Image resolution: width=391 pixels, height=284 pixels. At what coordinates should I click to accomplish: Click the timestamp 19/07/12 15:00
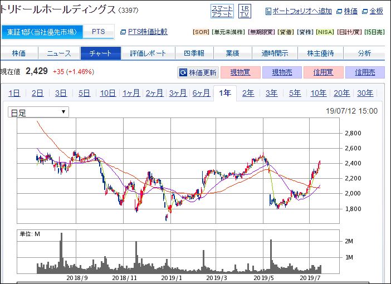pos(351,111)
